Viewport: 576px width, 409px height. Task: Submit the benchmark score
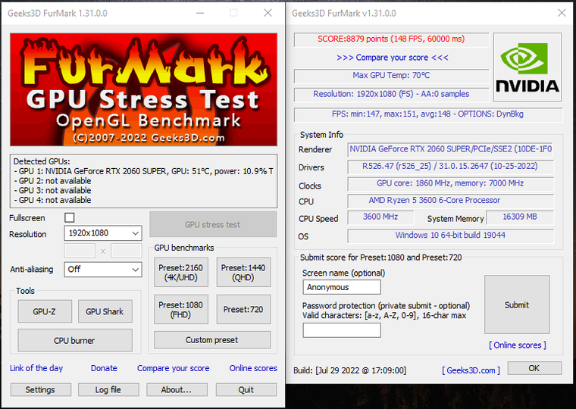click(517, 304)
